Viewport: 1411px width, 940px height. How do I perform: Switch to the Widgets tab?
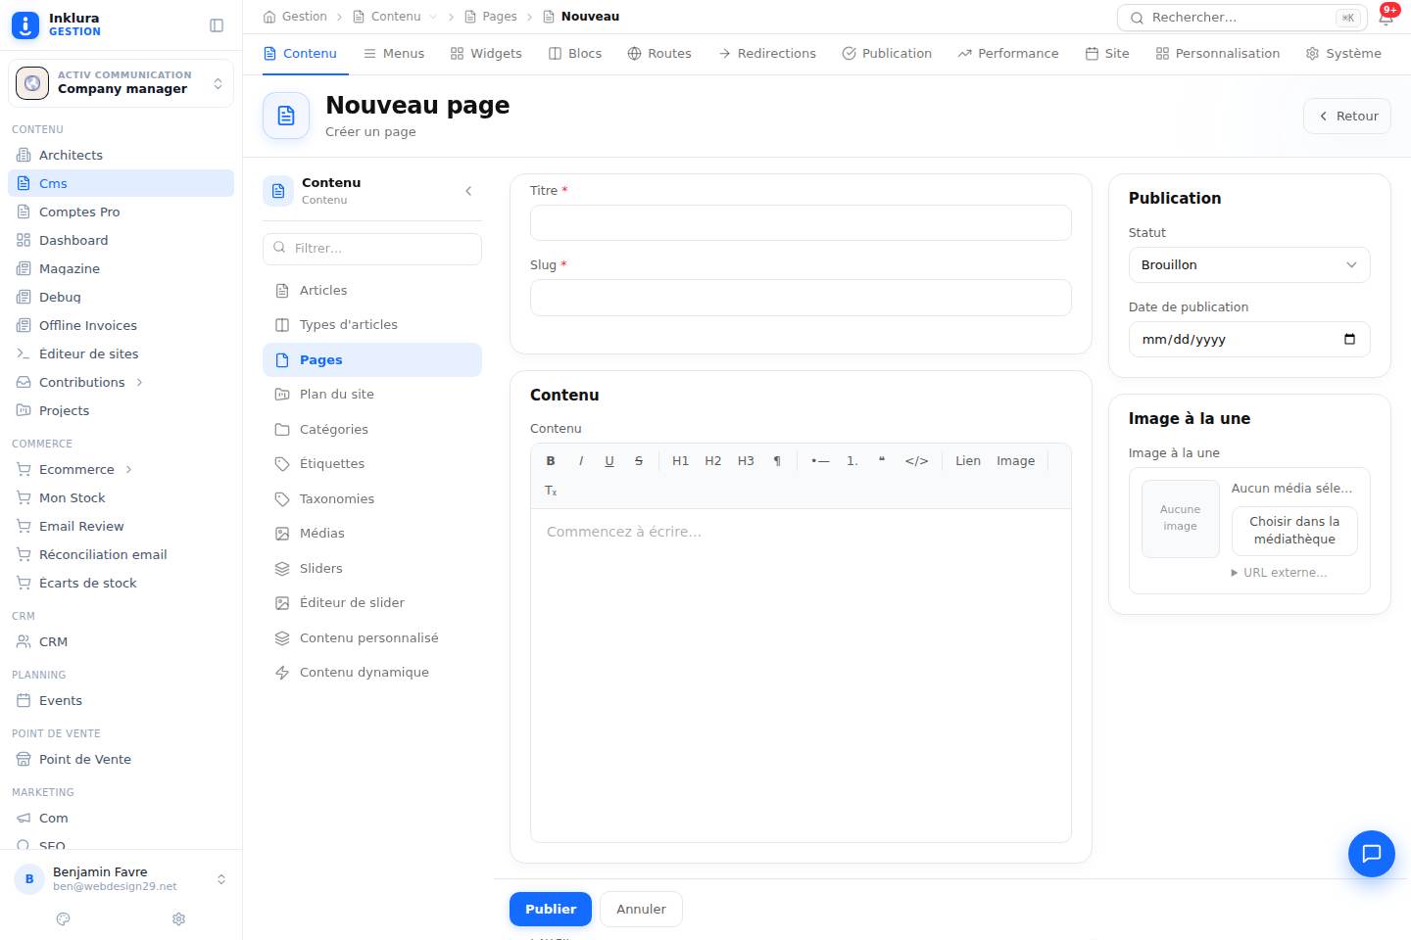coord(486,54)
